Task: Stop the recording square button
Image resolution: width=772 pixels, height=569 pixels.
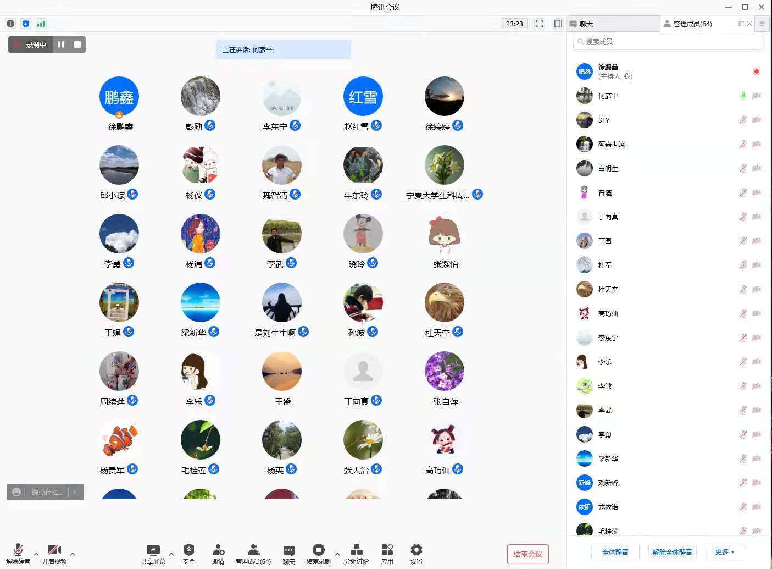Action: pyautogui.click(x=77, y=45)
